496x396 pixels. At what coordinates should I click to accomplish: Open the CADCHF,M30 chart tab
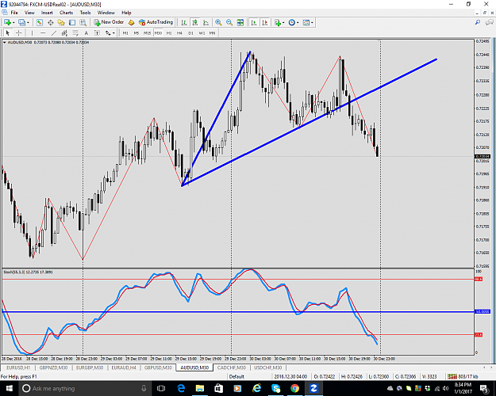point(232,367)
